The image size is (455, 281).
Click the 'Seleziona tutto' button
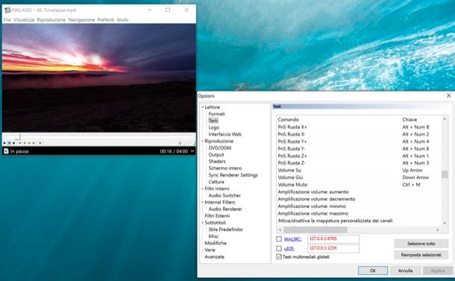pos(421,244)
